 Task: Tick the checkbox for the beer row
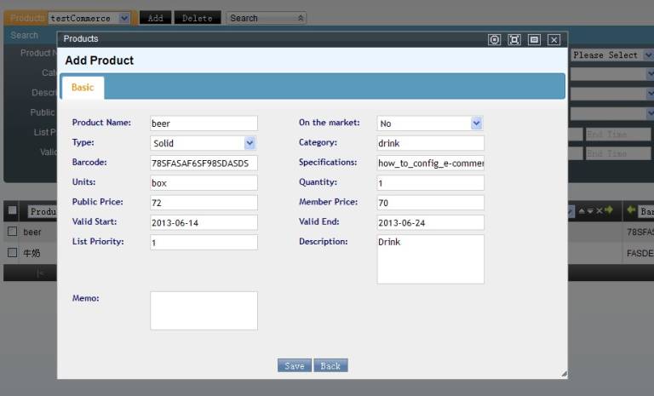[x=13, y=231]
